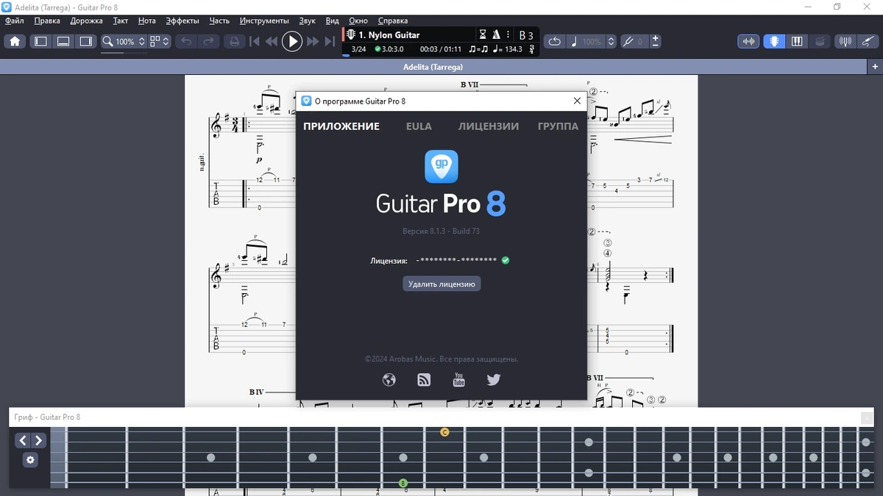Rewind to previous bar

(x=272, y=42)
